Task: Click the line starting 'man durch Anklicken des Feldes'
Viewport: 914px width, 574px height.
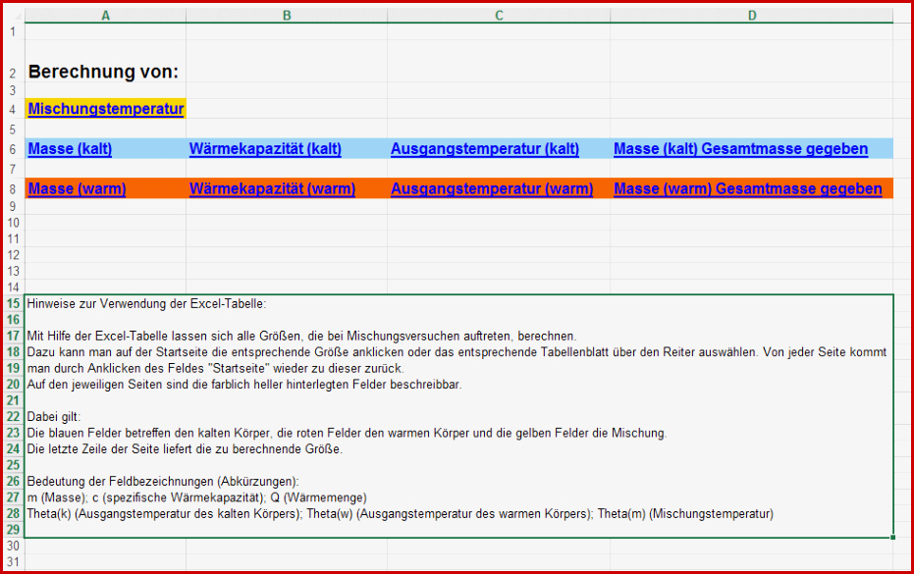Action: pos(215,368)
